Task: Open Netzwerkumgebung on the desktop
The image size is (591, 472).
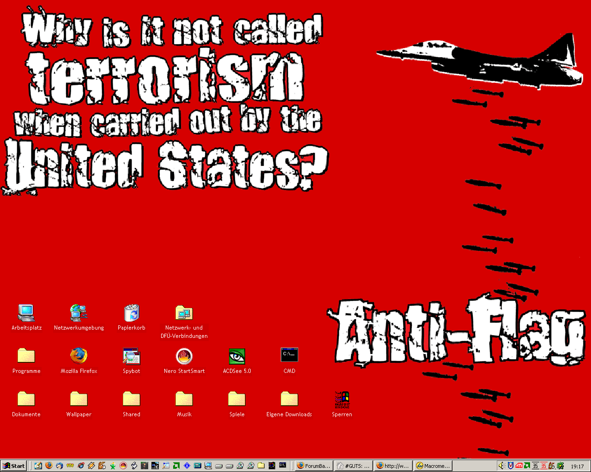Action: [79, 318]
